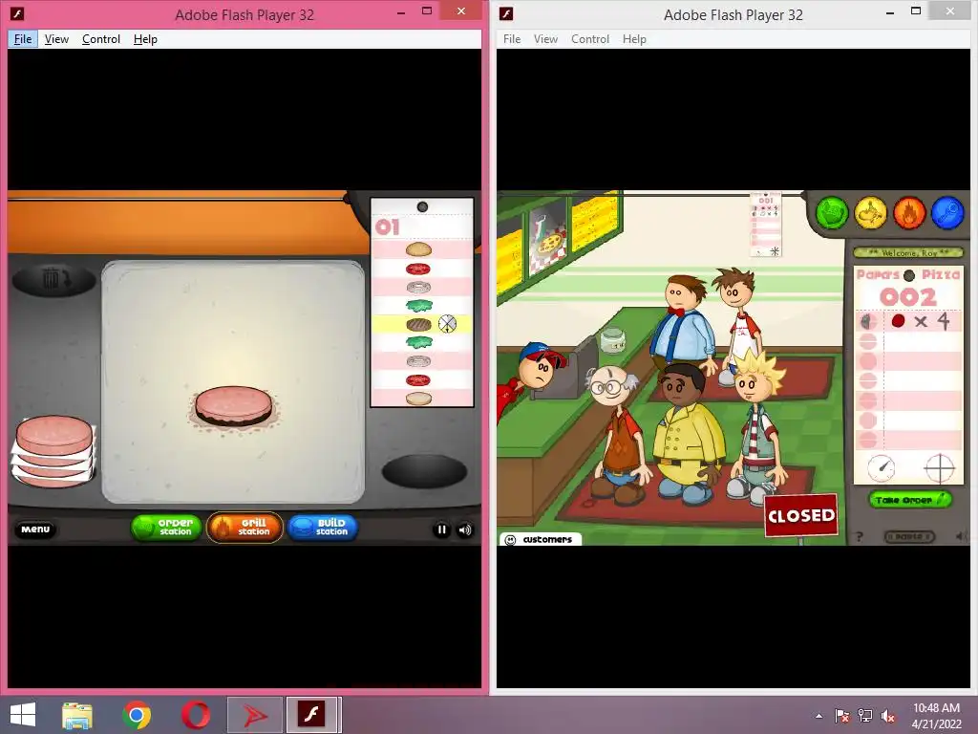Viewport: 978px width, 734px height.
Task: Click the tomato slice just below the top bun
Action: pos(418,270)
